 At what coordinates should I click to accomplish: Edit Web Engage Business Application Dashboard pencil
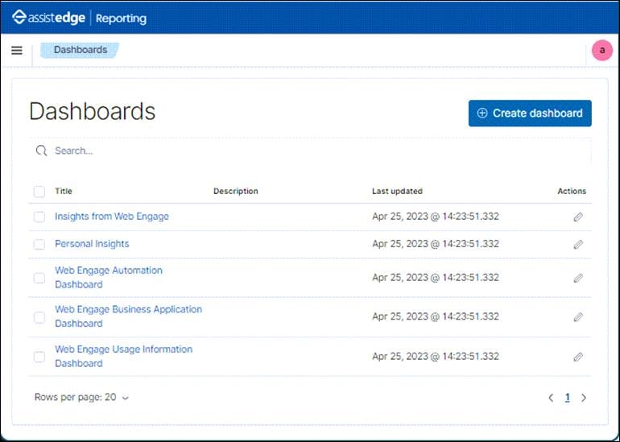click(577, 316)
